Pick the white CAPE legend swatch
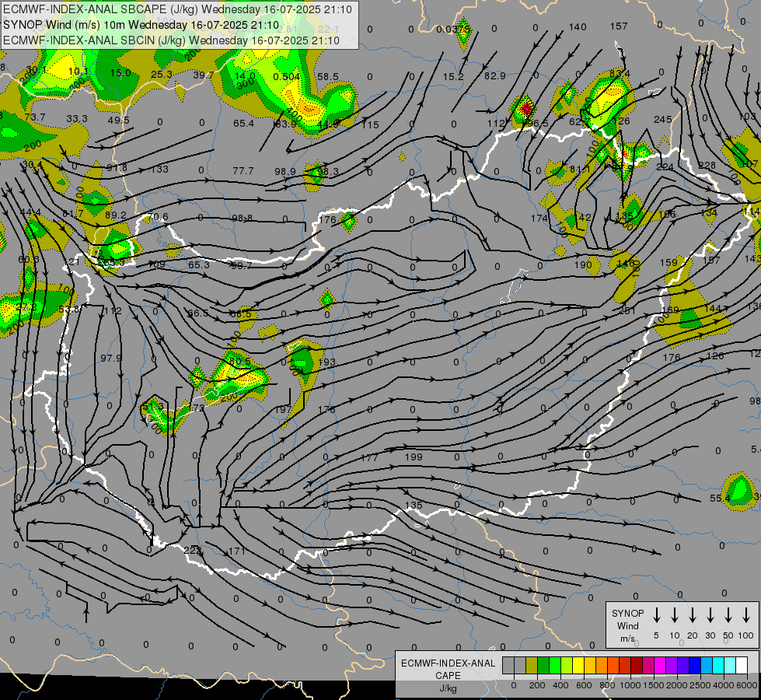 point(741,666)
